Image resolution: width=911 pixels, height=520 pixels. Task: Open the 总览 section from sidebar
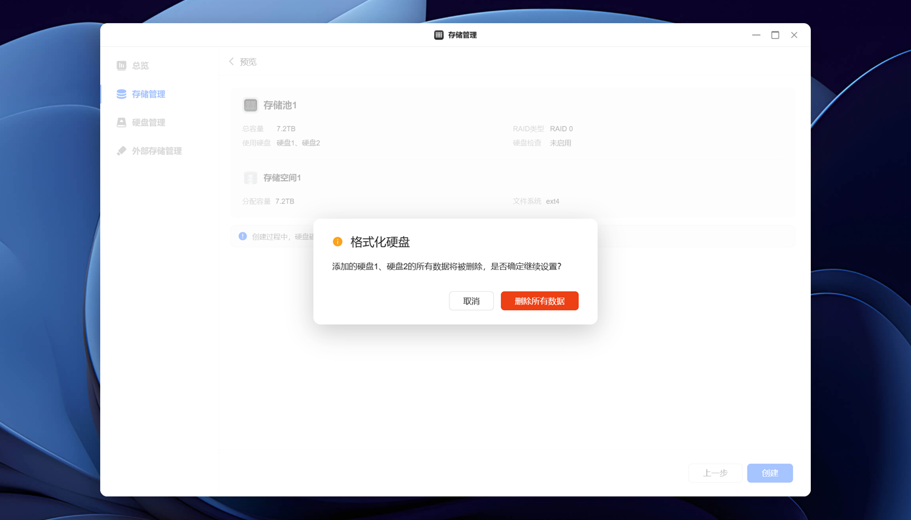[140, 66]
